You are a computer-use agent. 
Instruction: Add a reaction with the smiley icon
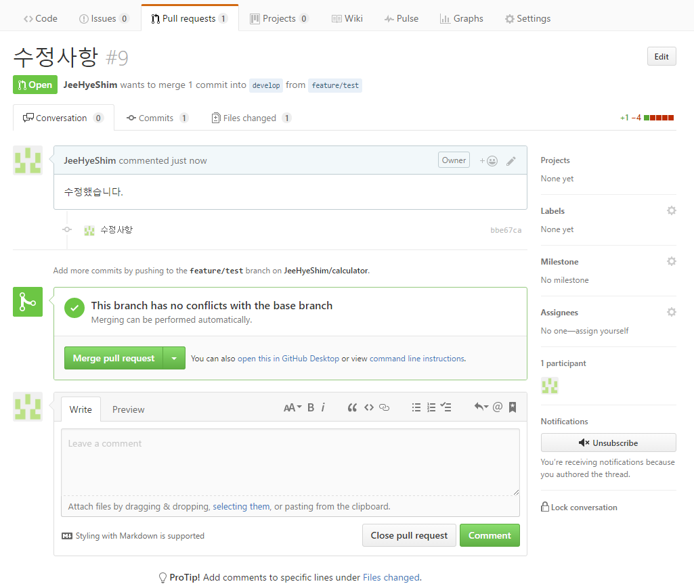489,161
